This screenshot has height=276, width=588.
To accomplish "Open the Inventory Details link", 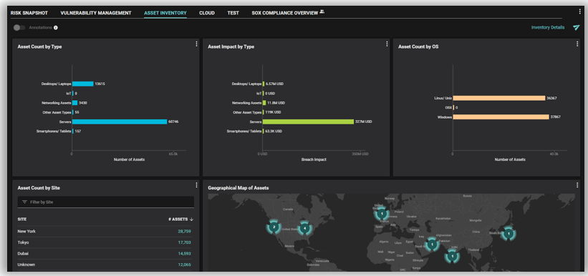I will (547, 27).
